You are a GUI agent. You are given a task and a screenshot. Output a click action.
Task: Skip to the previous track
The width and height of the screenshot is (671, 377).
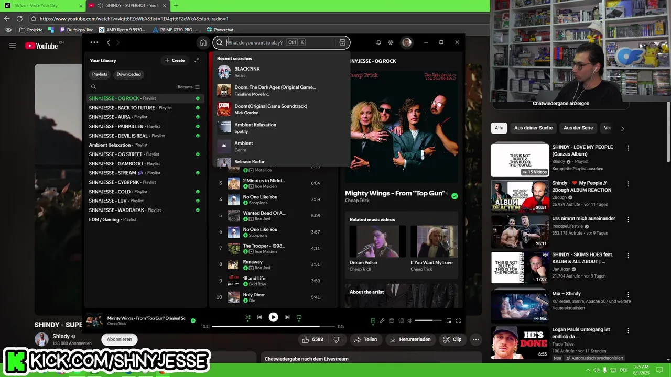coord(259,317)
